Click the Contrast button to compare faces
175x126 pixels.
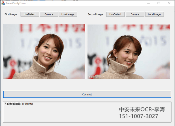pos(87,94)
